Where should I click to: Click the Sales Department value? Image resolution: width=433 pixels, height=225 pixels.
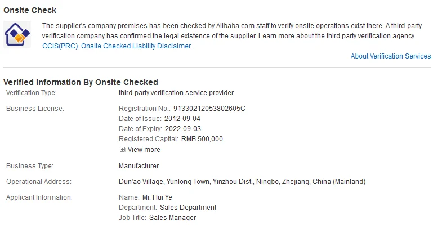pos(184,208)
